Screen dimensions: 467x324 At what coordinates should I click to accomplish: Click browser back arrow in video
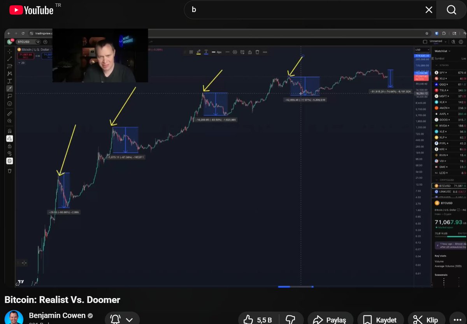(9, 33)
